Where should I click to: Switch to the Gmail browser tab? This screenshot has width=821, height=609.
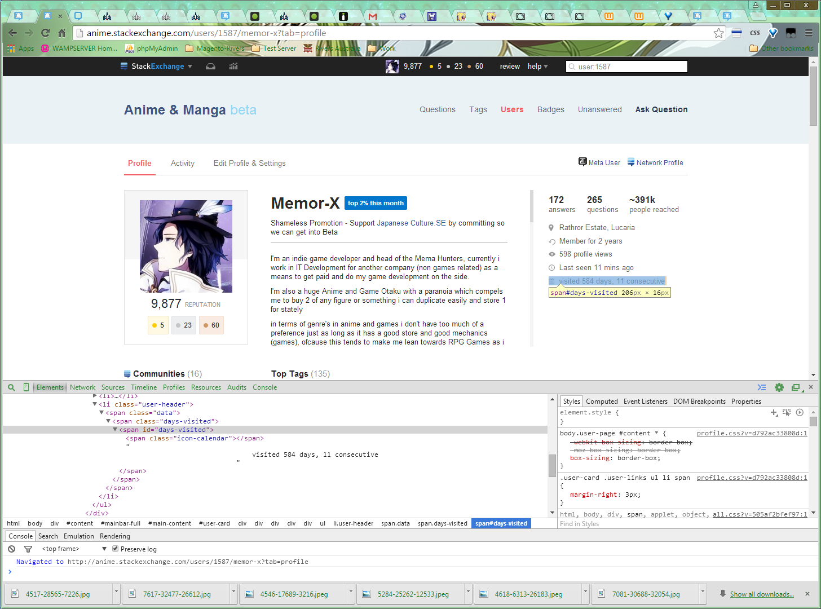(x=373, y=16)
